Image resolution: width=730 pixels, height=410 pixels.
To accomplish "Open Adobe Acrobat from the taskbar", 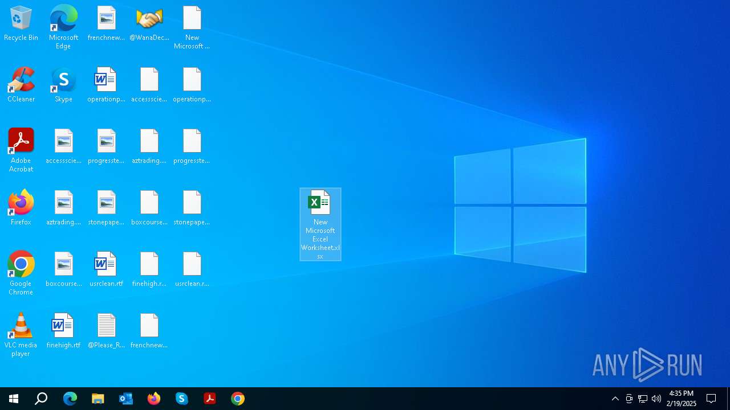I will (209, 399).
